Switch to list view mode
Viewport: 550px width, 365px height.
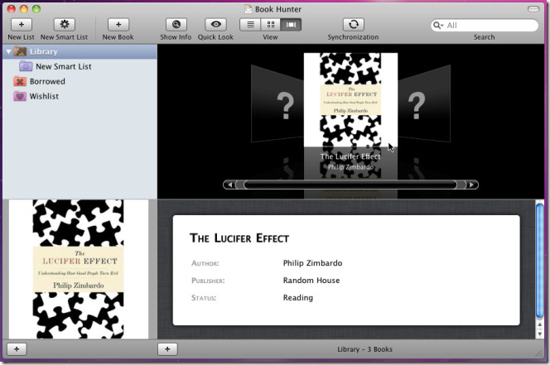pos(250,25)
